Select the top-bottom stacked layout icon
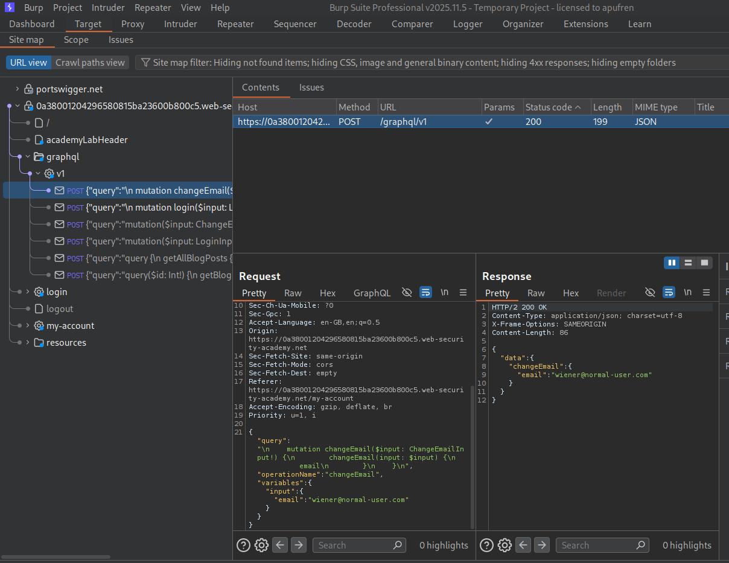 click(687, 263)
